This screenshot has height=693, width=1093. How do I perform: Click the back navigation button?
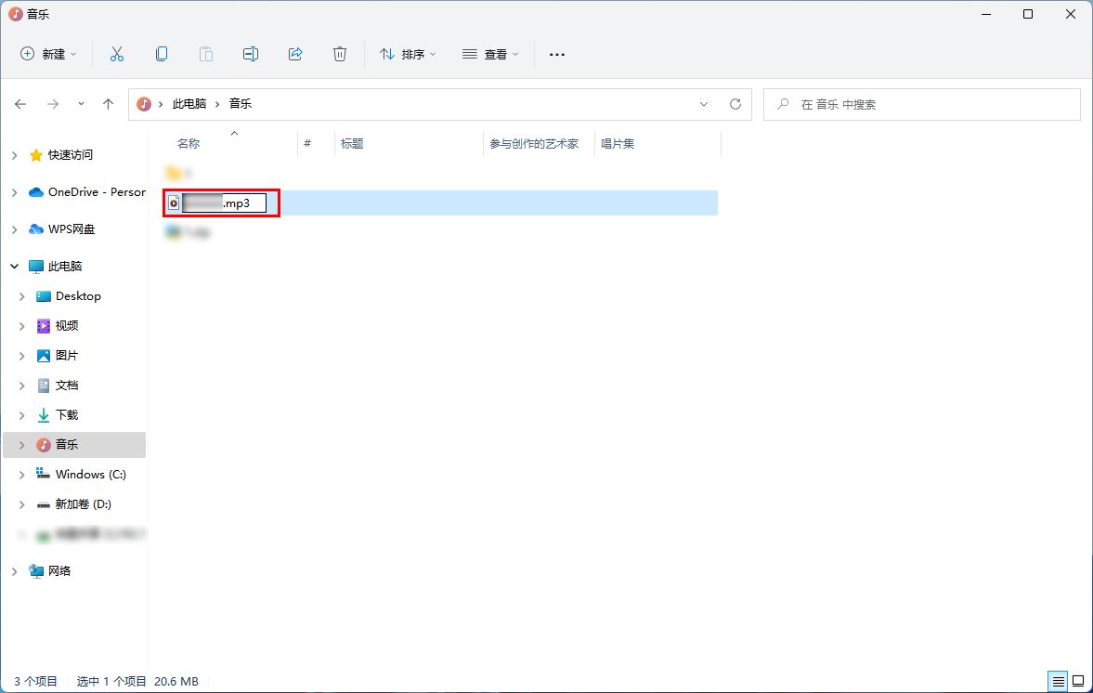click(x=20, y=104)
